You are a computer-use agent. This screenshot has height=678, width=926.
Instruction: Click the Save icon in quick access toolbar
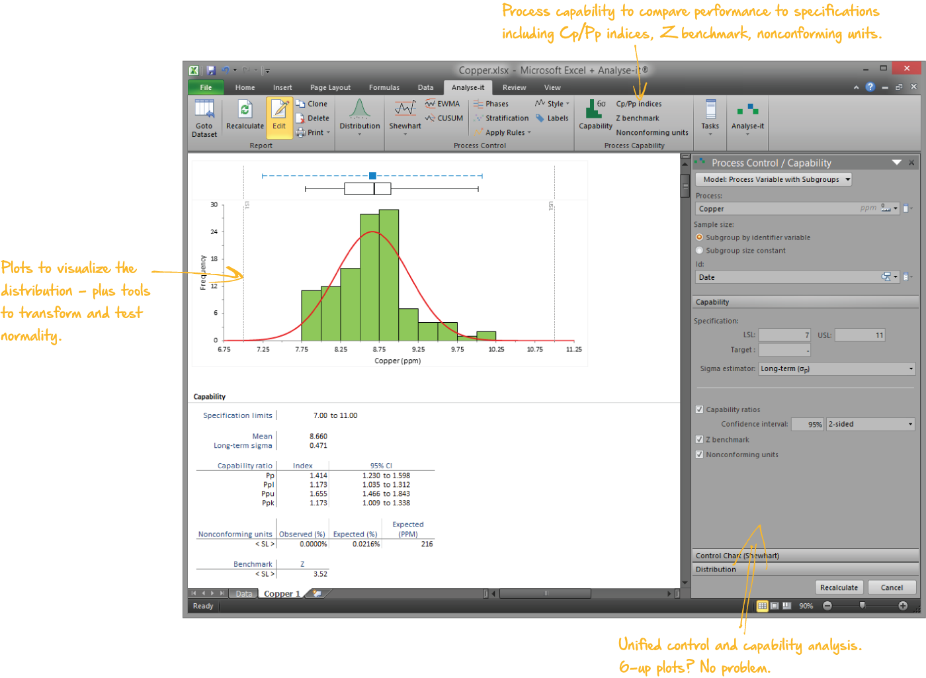pos(210,70)
